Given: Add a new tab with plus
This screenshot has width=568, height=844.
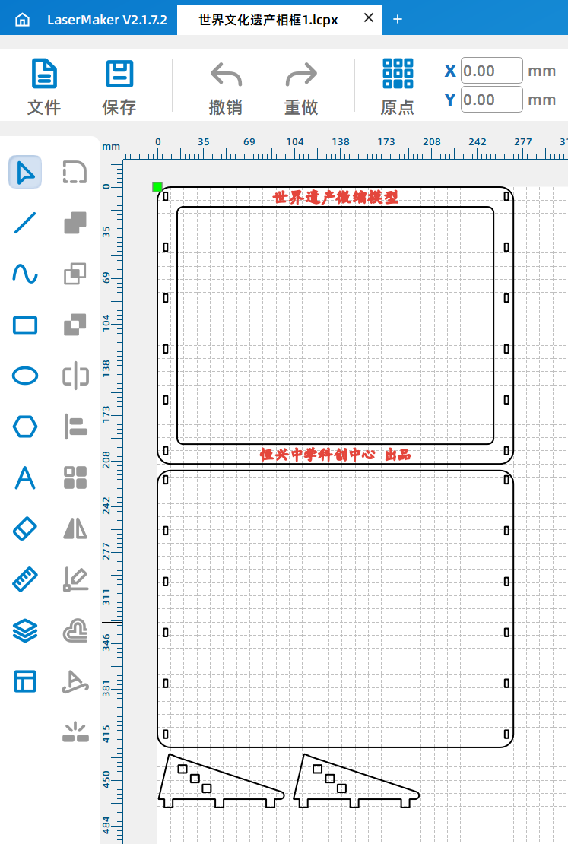Looking at the screenshot, I should pyautogui.click(x=398, y=19).
